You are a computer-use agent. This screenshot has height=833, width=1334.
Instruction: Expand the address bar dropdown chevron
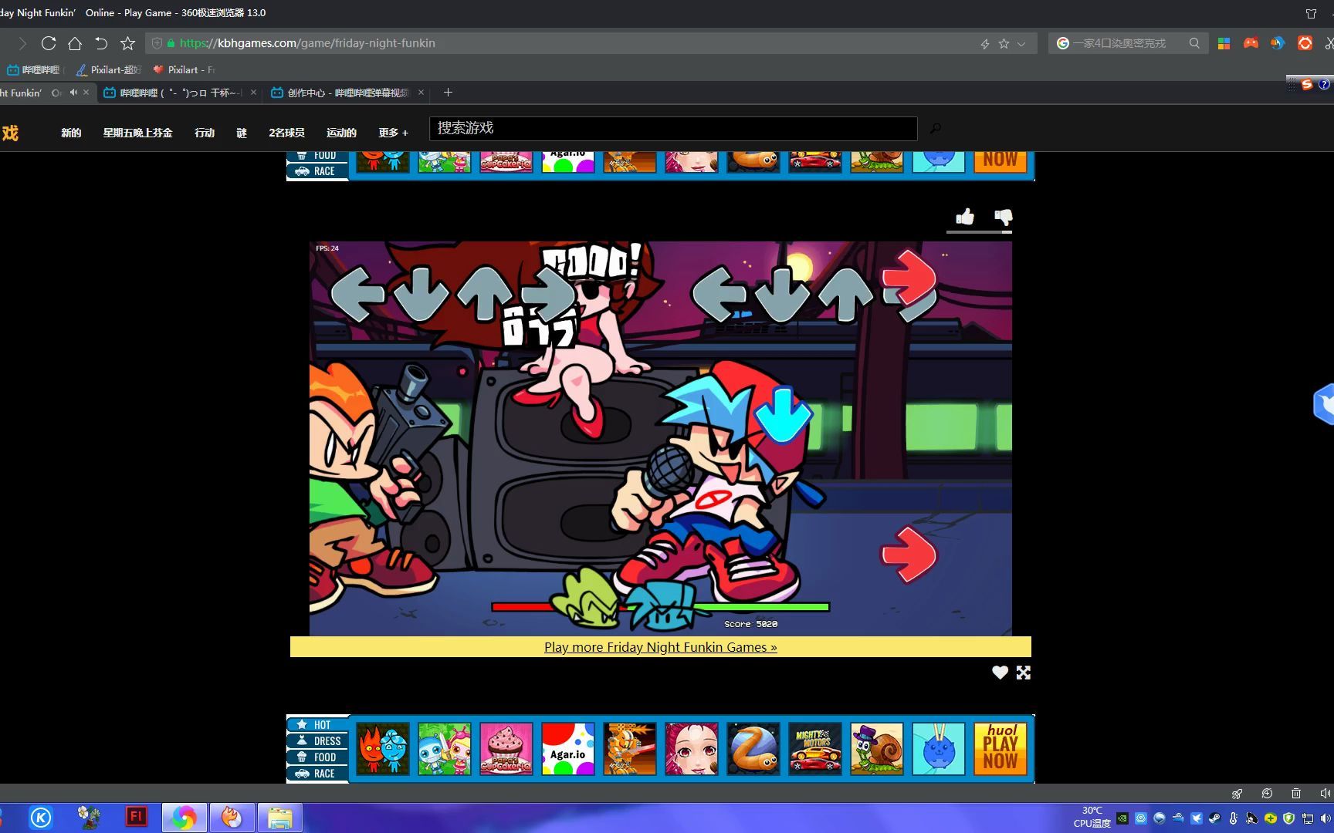click(x=1021, y=44)
